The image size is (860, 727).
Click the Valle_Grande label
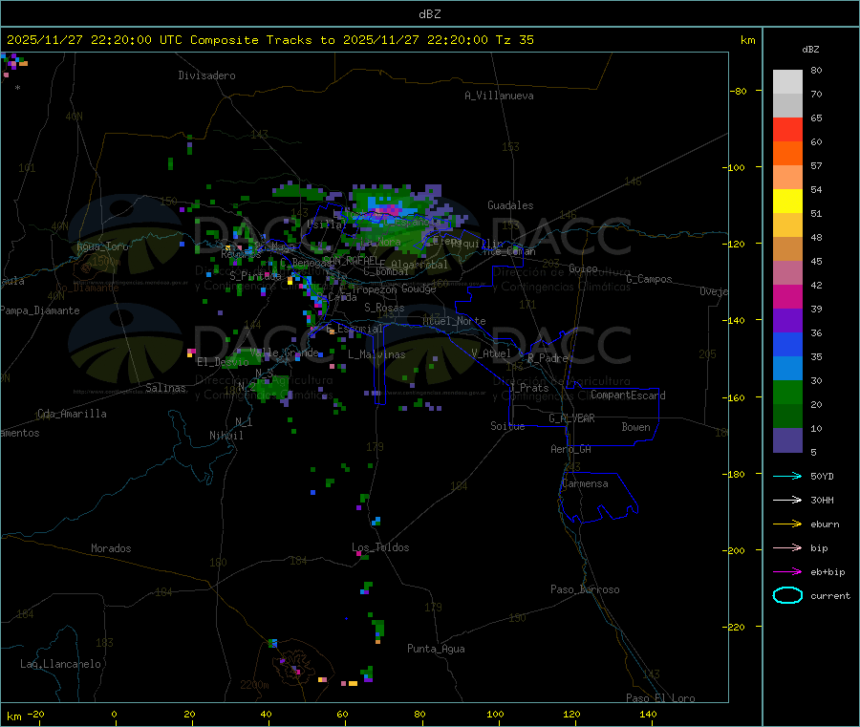[x=284, y=352]
